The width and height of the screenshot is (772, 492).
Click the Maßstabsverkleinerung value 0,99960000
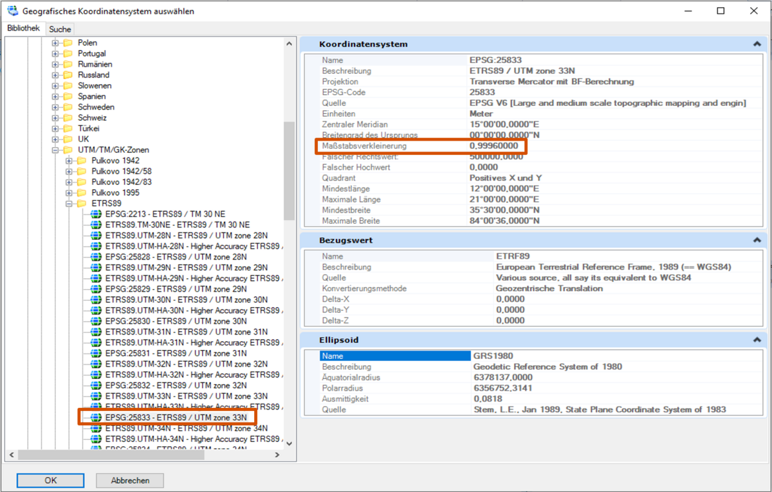(x=493, y=146)
